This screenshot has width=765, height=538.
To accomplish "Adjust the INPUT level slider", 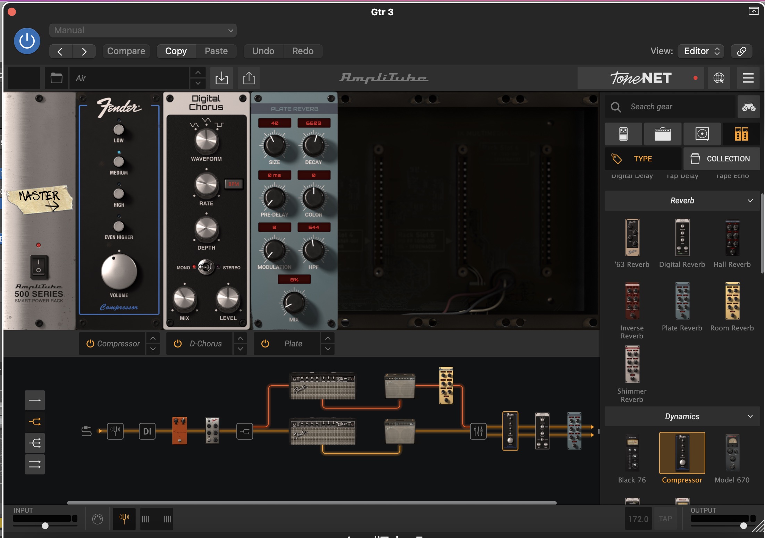I will click(x=45, y=526).
